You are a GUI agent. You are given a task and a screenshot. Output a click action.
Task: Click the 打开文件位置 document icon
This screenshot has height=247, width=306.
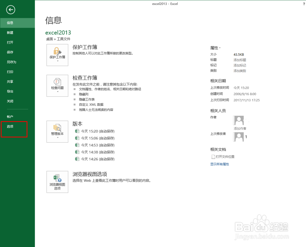pos(213,157)
